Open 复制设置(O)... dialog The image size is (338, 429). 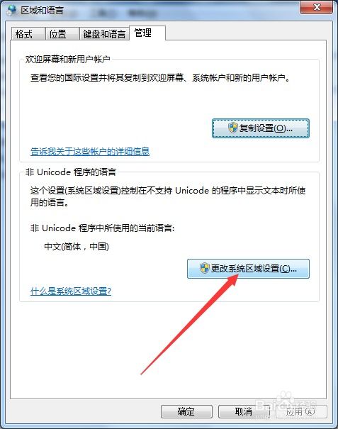click(x=261, y=128)
